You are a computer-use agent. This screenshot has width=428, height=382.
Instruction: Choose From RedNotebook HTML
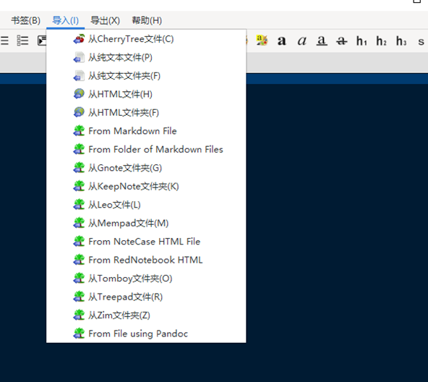pos(146,260)
